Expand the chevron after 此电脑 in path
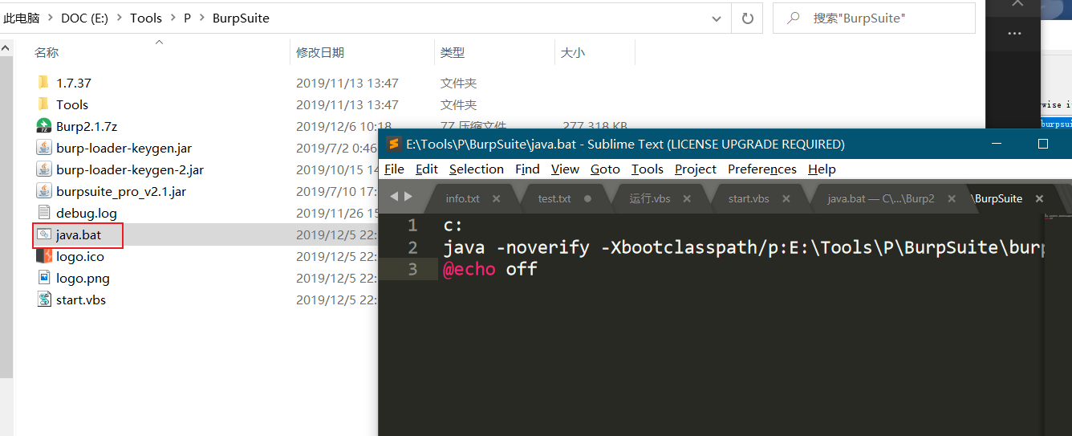 [51, 18]
